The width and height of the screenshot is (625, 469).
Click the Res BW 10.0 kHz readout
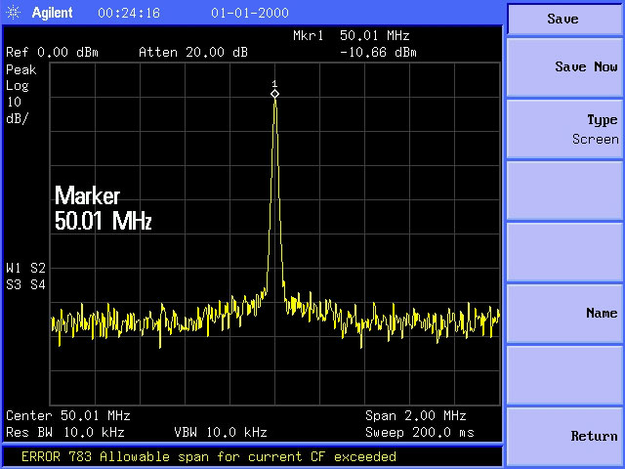pos(65,432)
